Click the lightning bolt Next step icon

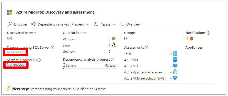(8, 89)
